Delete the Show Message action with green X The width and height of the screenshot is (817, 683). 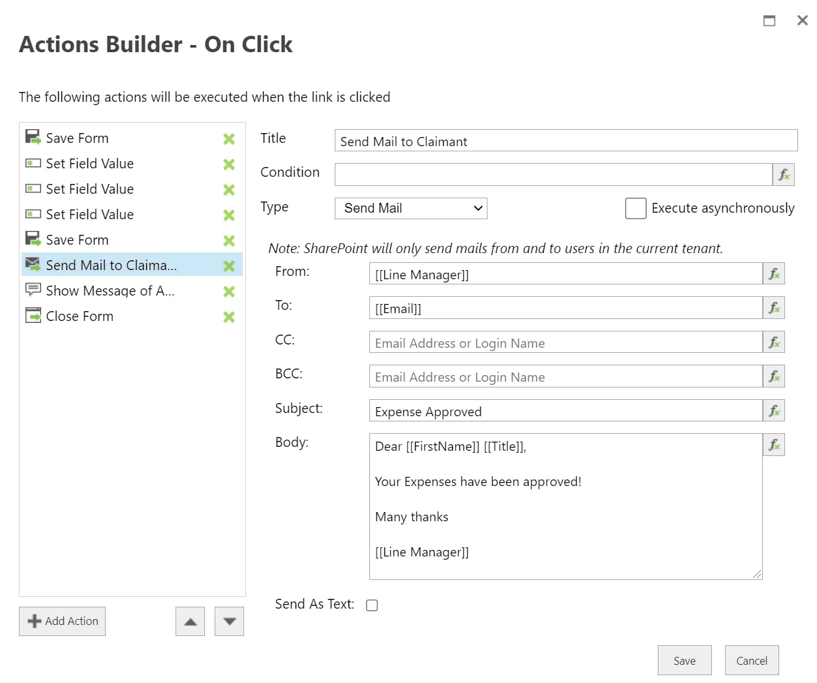click(x=228, y=292)
